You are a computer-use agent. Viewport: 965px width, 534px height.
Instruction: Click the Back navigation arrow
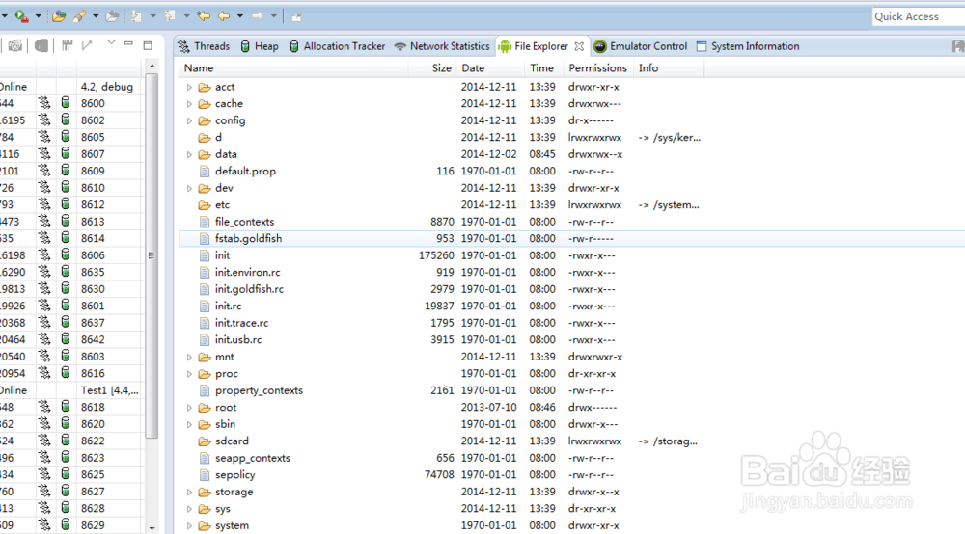coord(224,16)
